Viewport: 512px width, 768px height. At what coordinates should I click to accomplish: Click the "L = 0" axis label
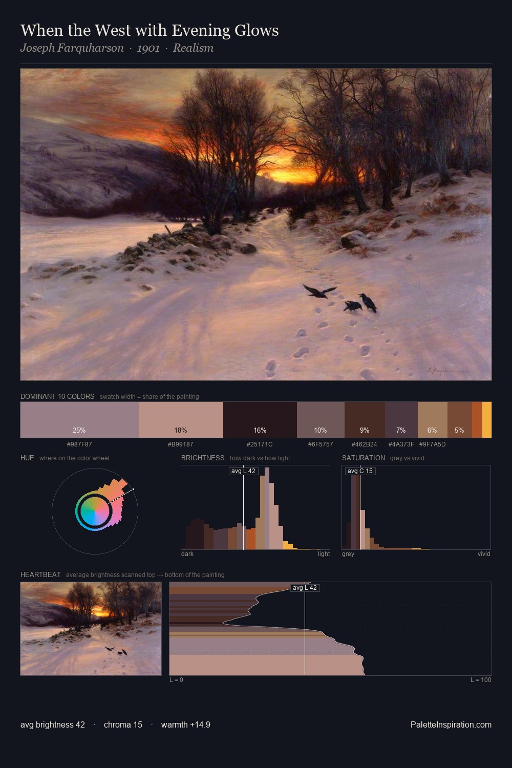176,680
